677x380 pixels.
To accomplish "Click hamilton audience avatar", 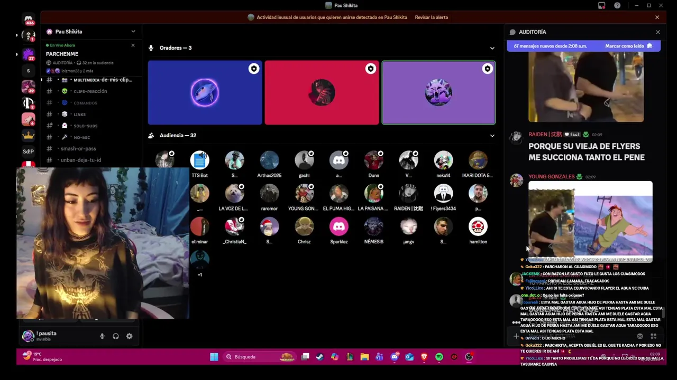I will click(x=478, y=227).
